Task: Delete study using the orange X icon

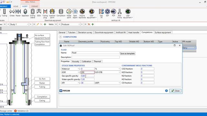Action: coord(41,24)
